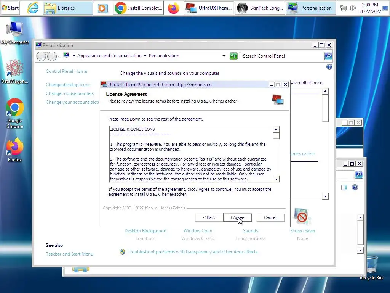
Task: Click the taskbar clock showing 1:00 PM
Action: (370, 8)
